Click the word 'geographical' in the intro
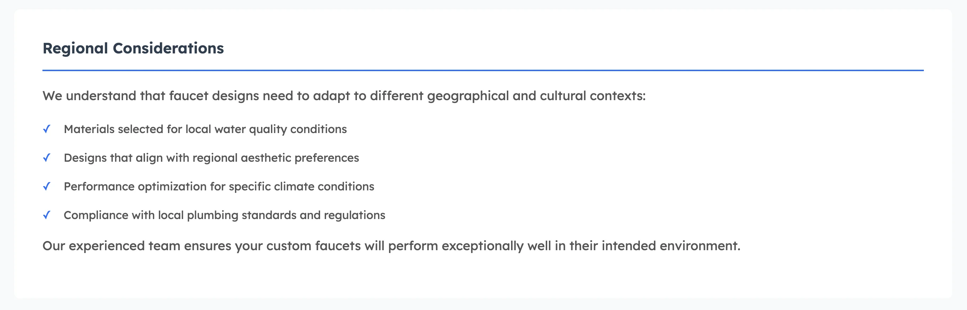 pyautogui.click(x=468, y=96)
